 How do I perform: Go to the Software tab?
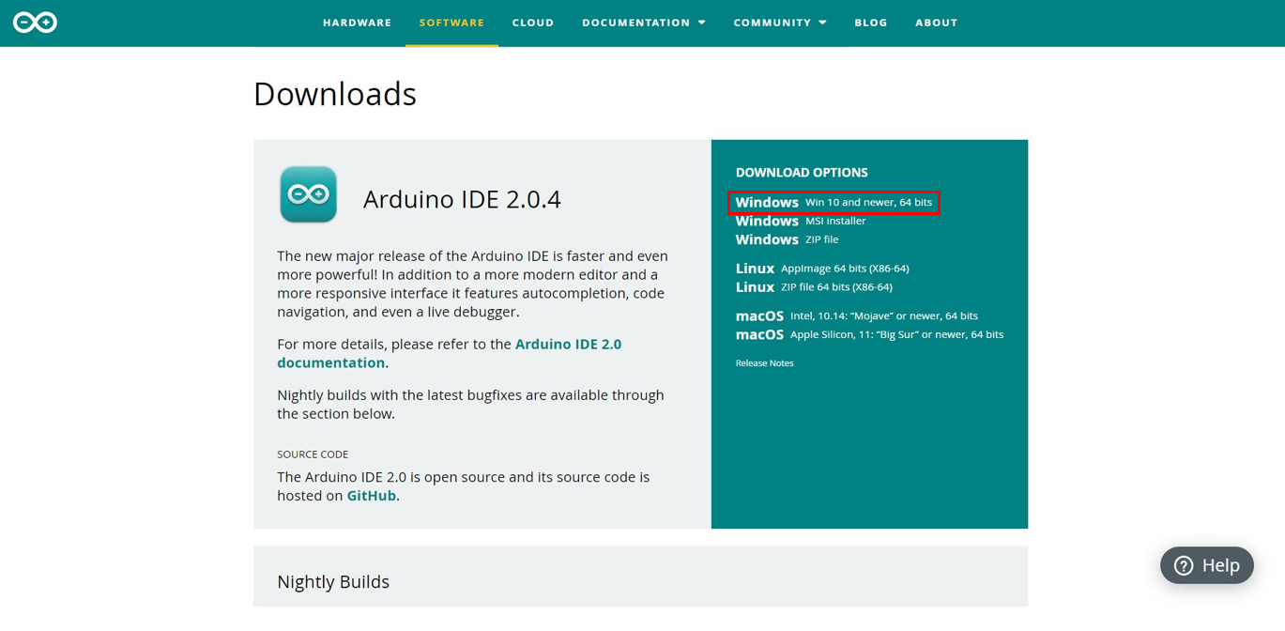pos(451,23)
